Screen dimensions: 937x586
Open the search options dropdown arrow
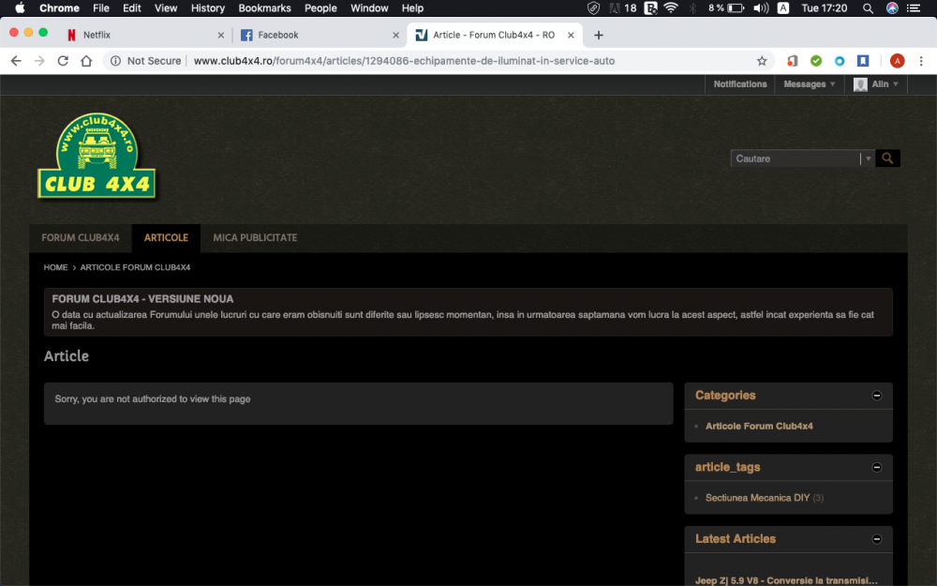tap(868, 158)
